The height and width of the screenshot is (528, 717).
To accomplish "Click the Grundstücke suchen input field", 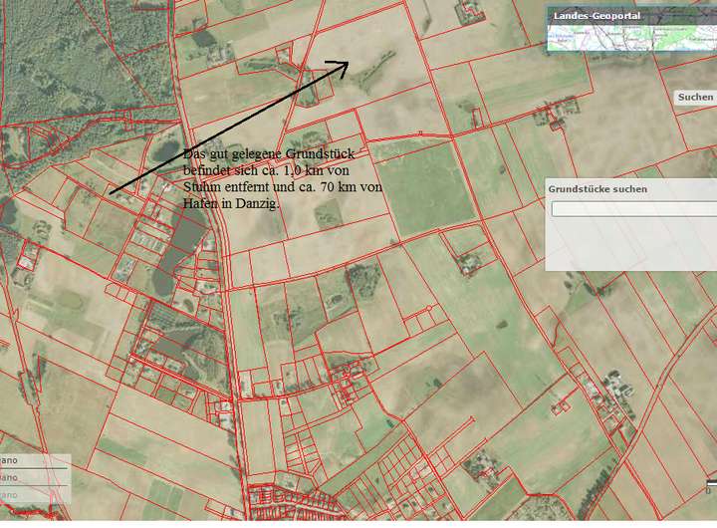I will click(633, 209).
